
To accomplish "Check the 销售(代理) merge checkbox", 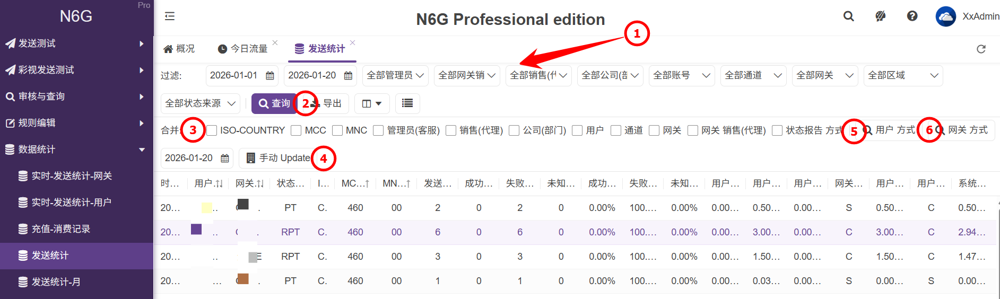I will [x=451, y=130].
